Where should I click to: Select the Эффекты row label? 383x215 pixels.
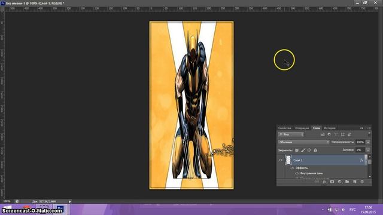[302, 168]
